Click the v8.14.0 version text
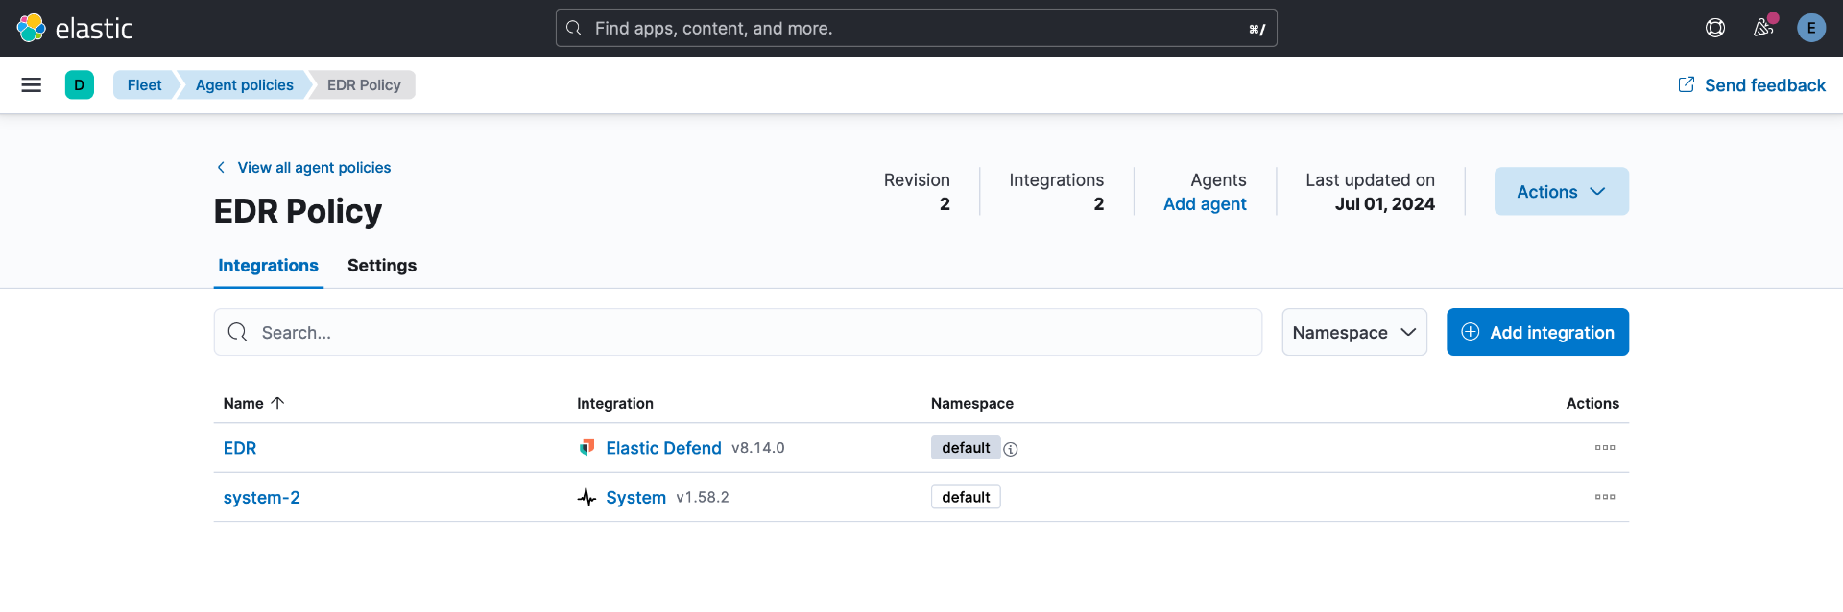Screen dimensions: 1843x612 758,448
